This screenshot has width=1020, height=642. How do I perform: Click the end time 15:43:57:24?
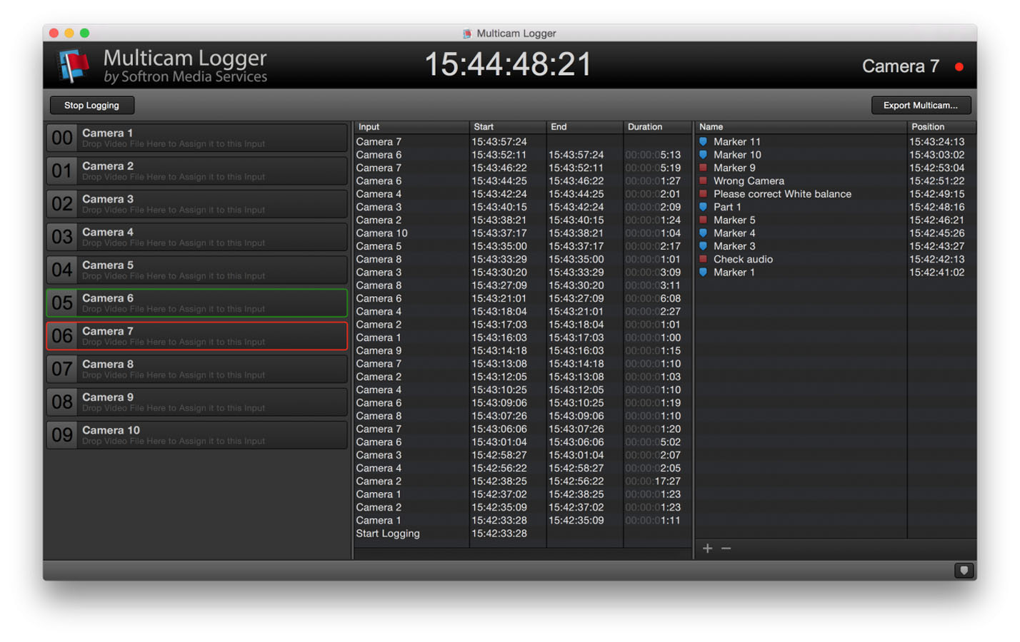[x=576, y=155]
